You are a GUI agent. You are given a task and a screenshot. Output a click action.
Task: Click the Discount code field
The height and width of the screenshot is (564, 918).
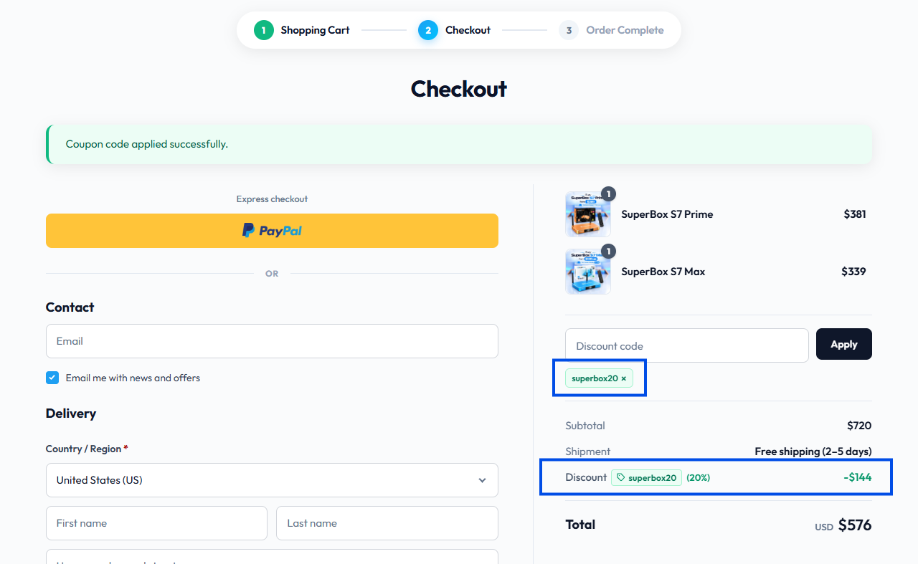tap(687, 345)
